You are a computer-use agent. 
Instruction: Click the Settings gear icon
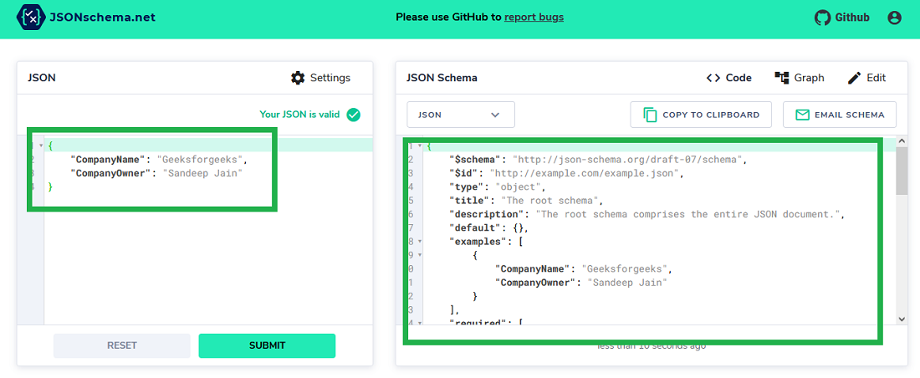tap(298, 78)
